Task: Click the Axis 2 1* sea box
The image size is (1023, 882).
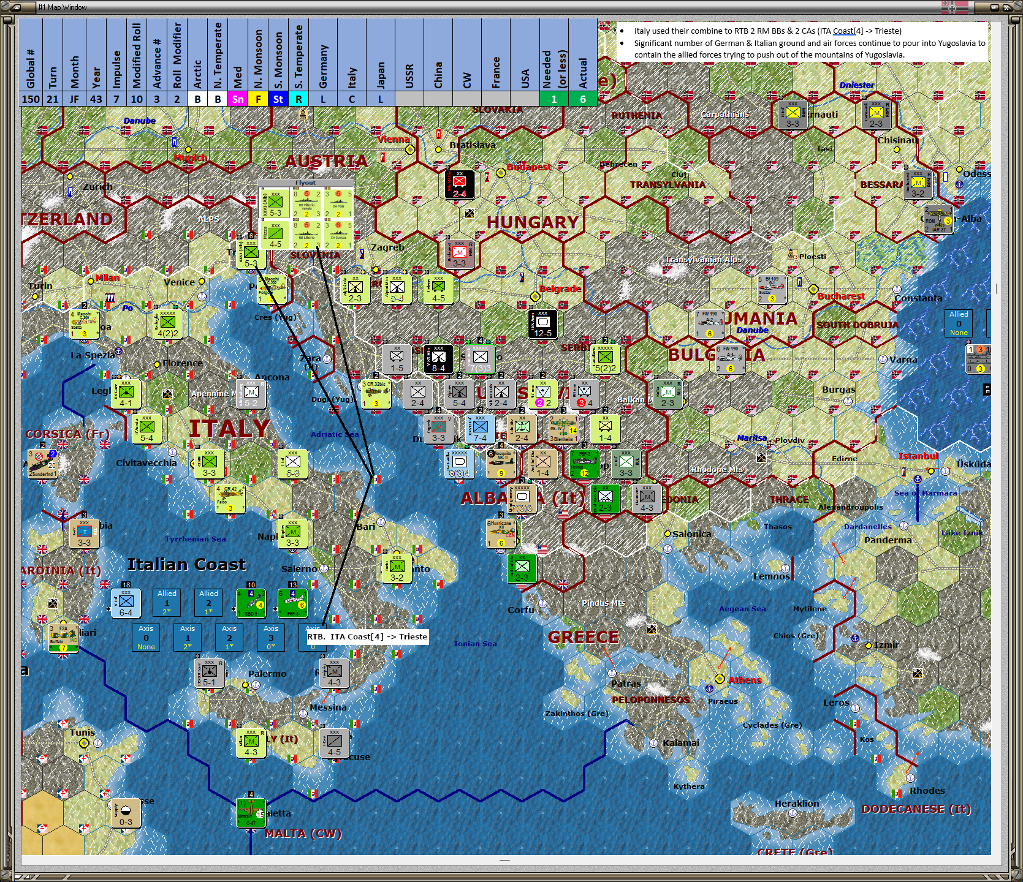Action: pyautogui.click(x=229, y=638)
